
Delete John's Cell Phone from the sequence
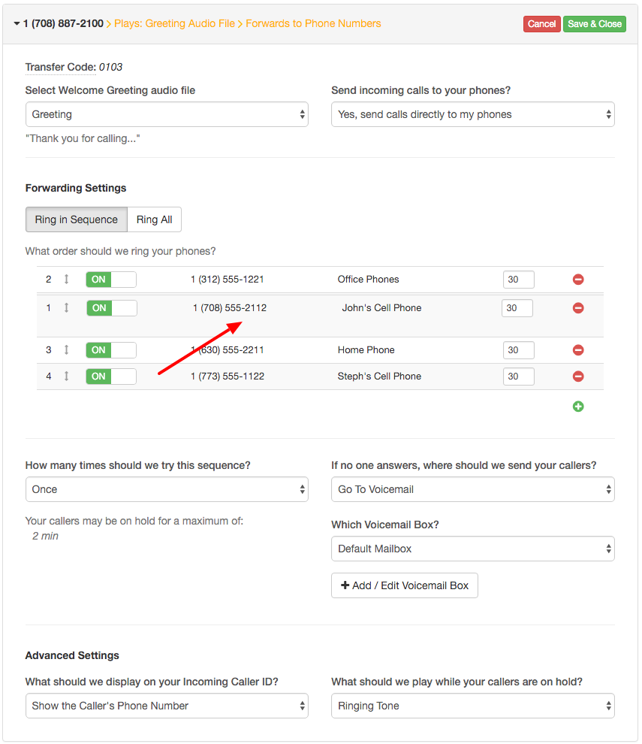tap(578, 307)
